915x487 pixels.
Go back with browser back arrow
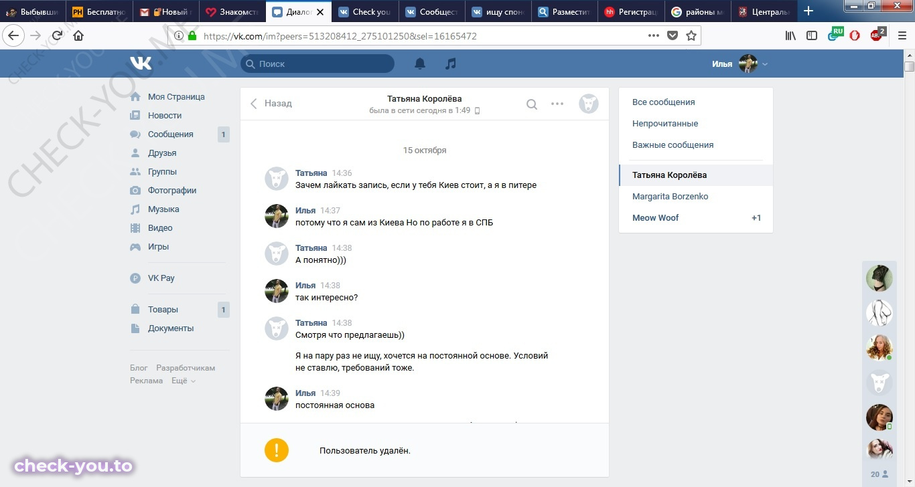[x=14, y=35]
